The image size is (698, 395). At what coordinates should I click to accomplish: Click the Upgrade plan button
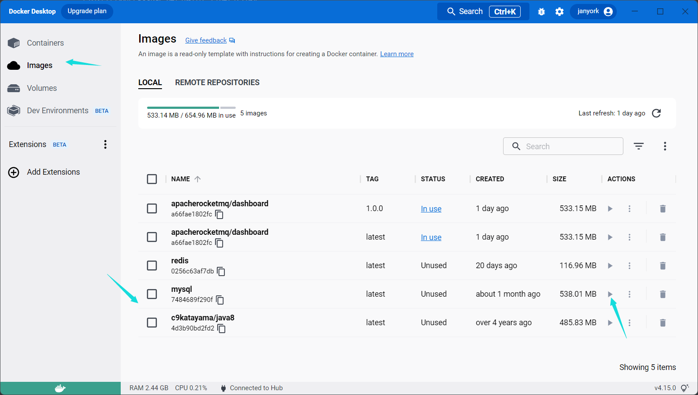(87, 11)
